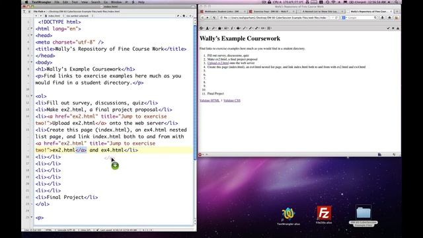This screenshot has height=238, width=423.
Task: Click the DM 60 CyberSession Example Files folder
Action: click(364, 216)
